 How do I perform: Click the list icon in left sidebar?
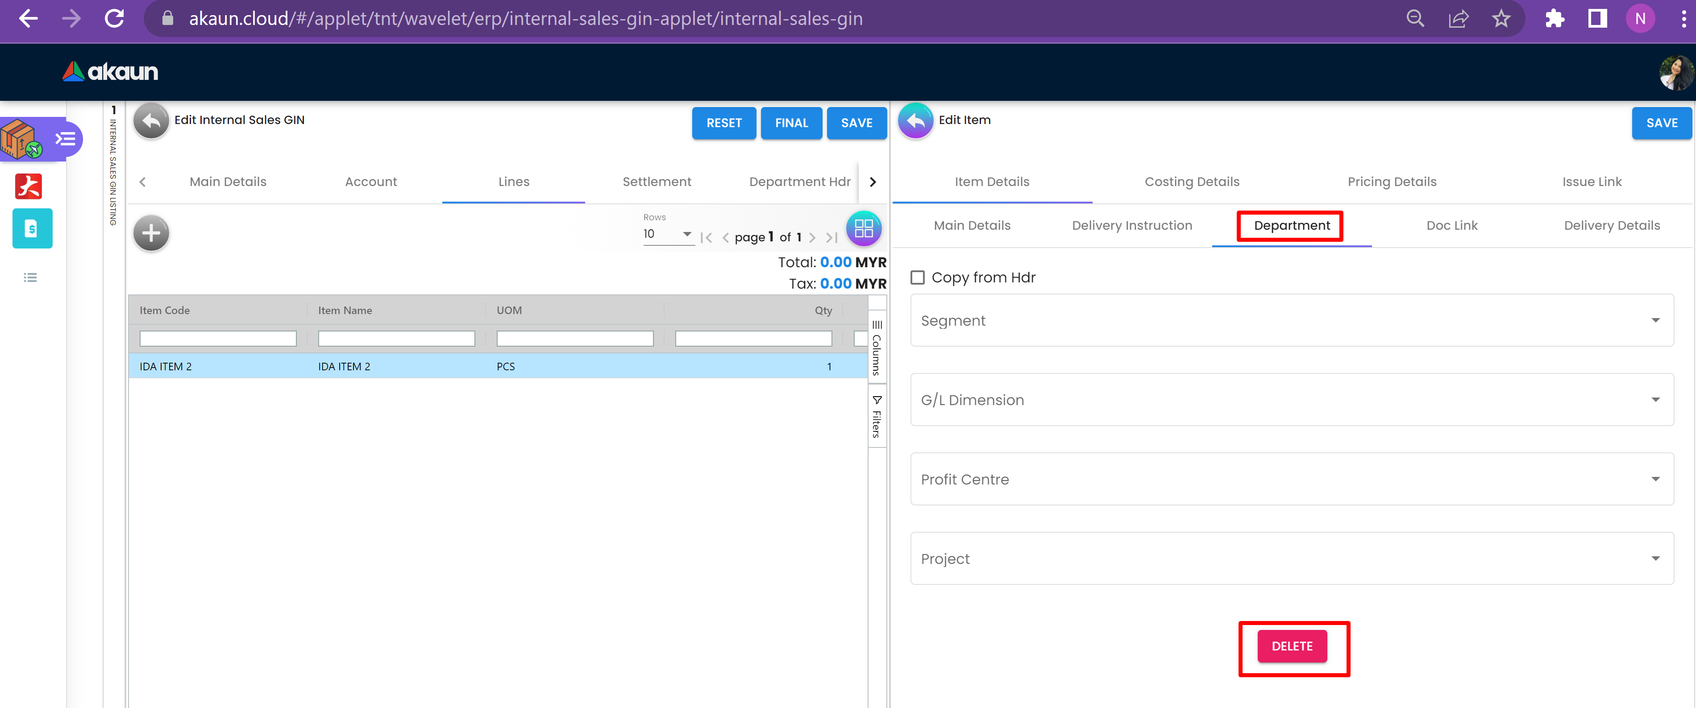tap(30, 277)
